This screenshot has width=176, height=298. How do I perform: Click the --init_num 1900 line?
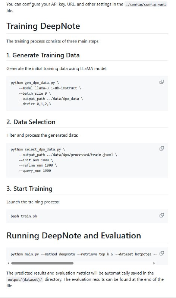[36, 160]
